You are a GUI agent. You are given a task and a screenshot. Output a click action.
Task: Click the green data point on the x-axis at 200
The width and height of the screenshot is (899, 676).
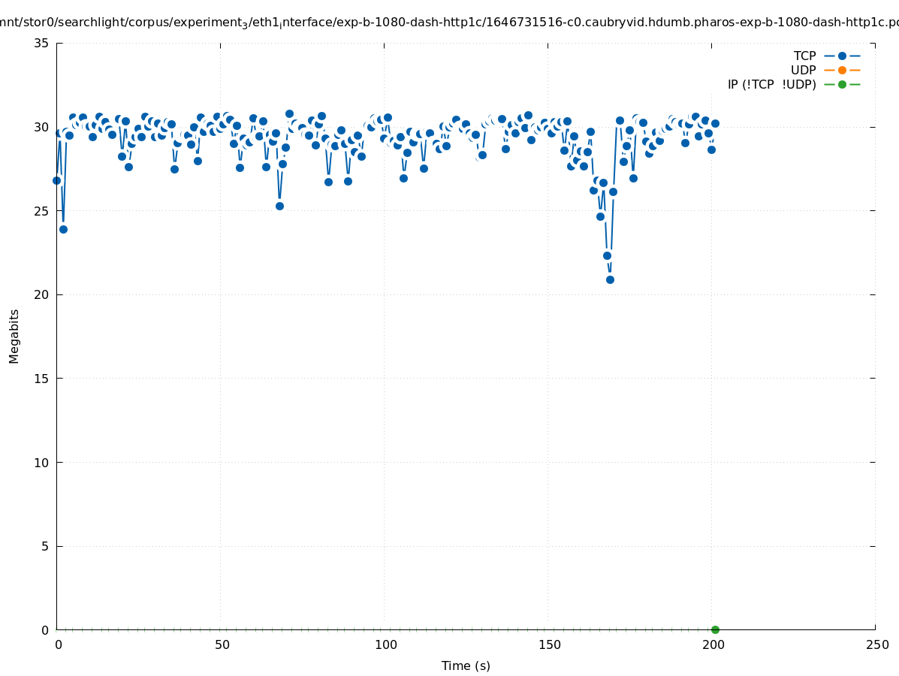coord(715,629)
